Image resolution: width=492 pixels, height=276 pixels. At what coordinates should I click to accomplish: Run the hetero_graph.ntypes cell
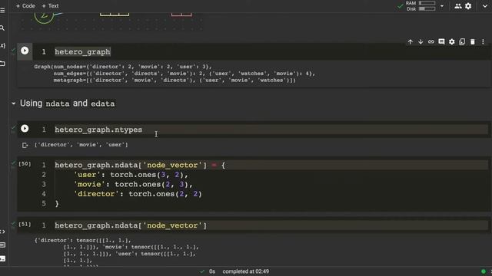(25, 129)
